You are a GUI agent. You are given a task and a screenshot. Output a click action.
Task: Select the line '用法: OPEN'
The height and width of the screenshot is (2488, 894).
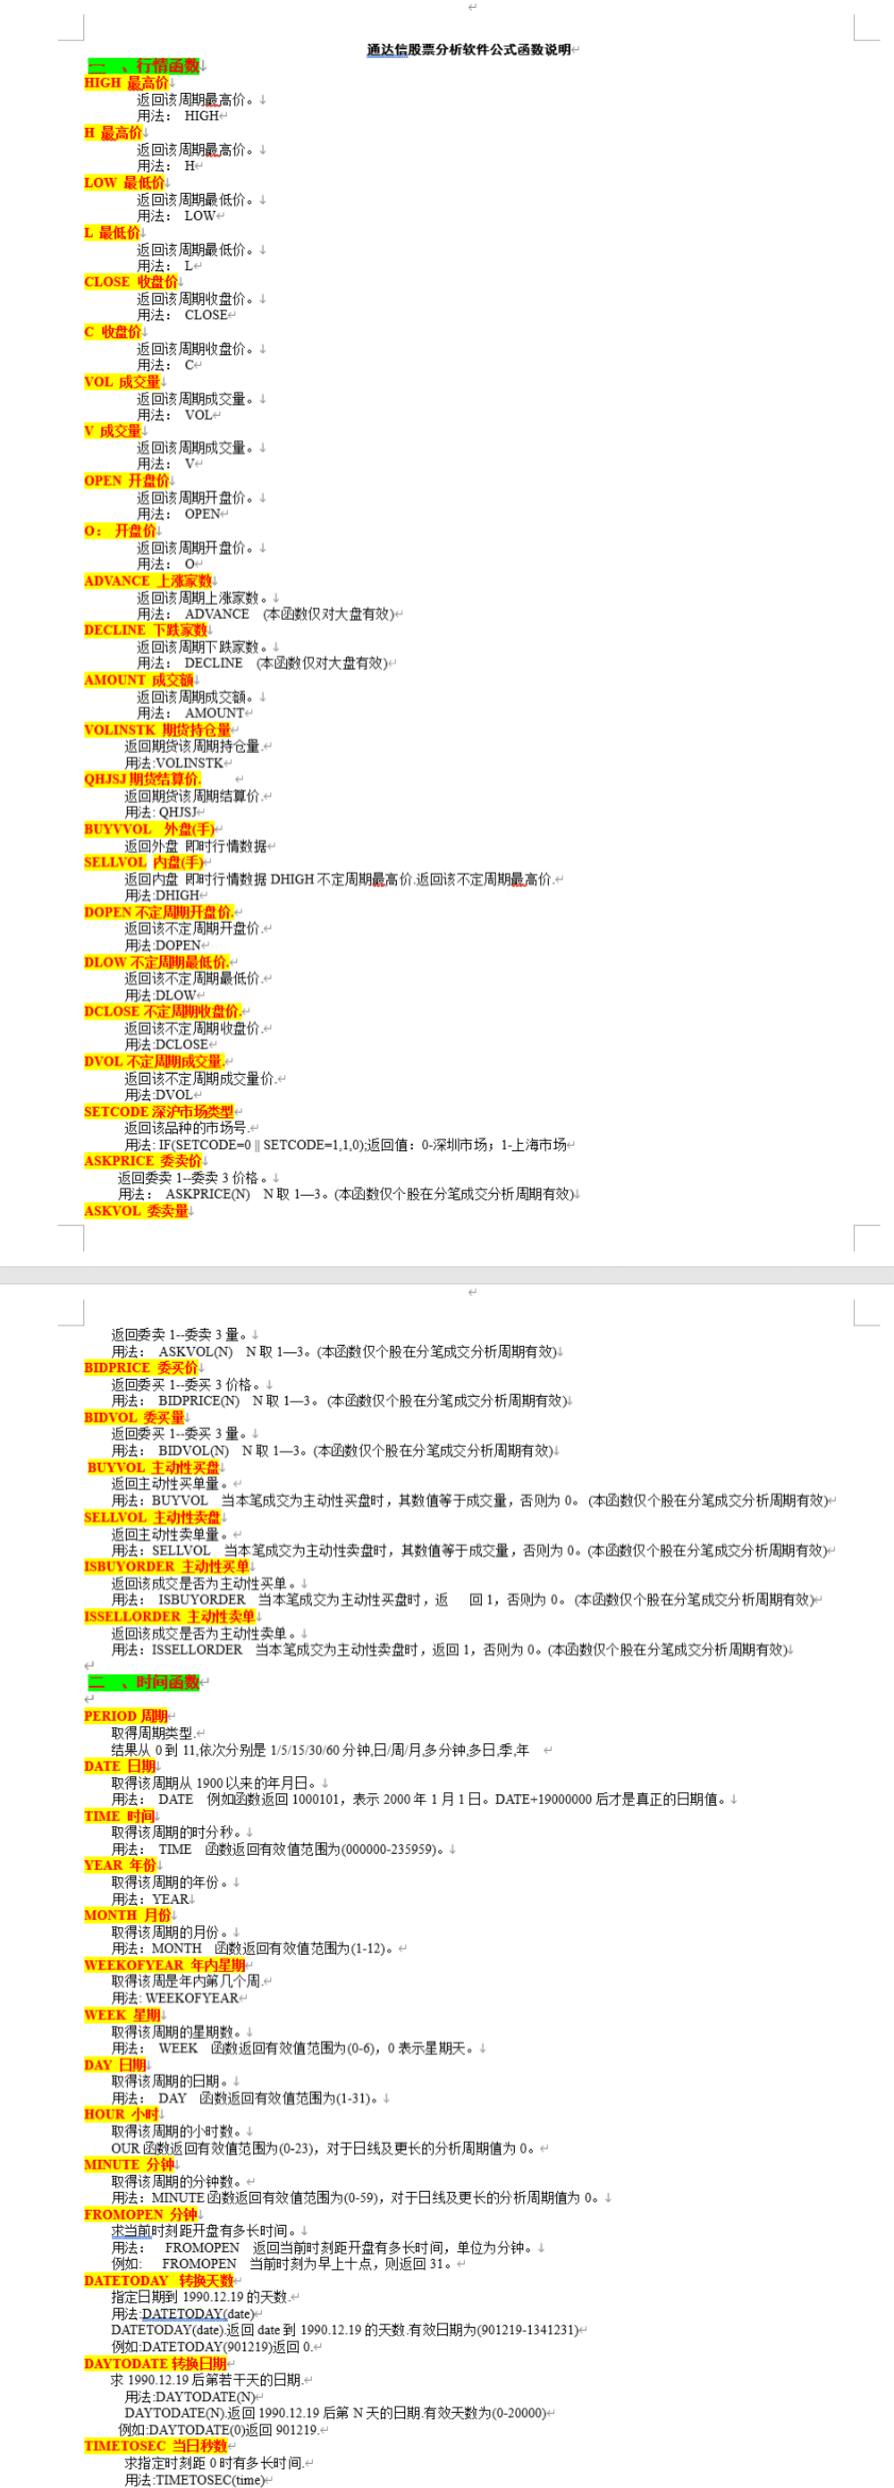(179, 514)
